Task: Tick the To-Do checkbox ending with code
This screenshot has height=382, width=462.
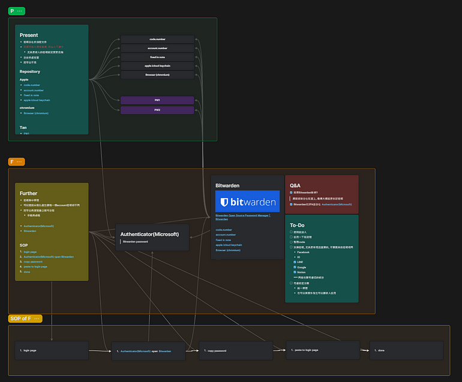Action: click(x=291, y=242)
